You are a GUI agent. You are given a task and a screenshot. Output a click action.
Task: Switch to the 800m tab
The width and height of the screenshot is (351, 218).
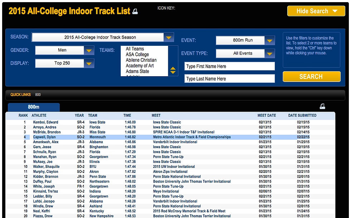(34, 107)
